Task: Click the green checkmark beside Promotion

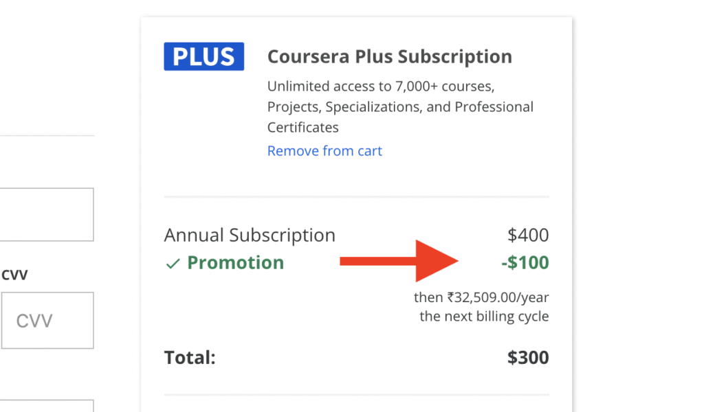Action: point(173,263)
